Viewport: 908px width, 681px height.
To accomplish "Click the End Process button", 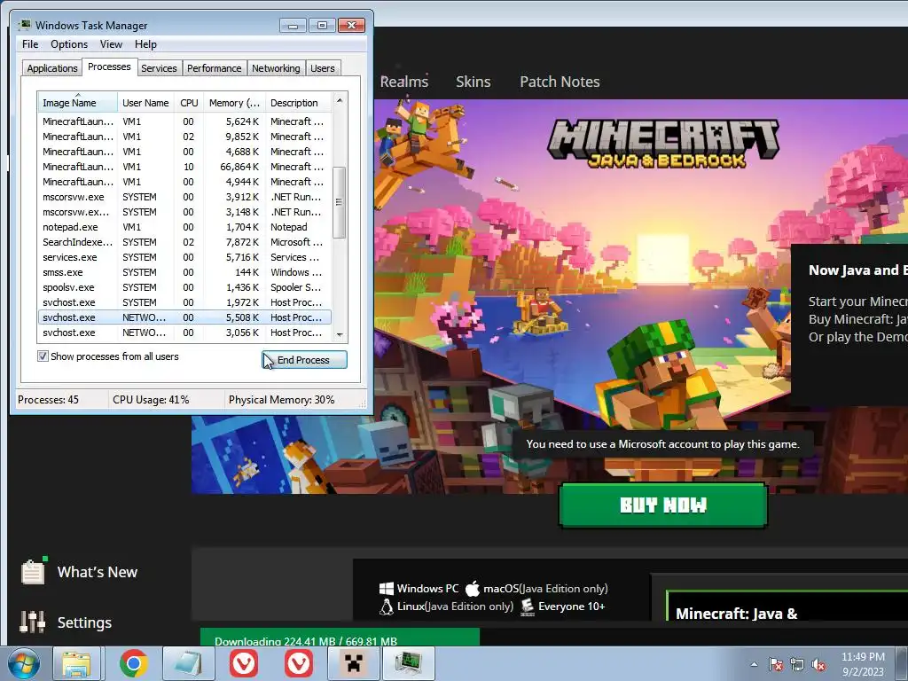I will (304, 360).
